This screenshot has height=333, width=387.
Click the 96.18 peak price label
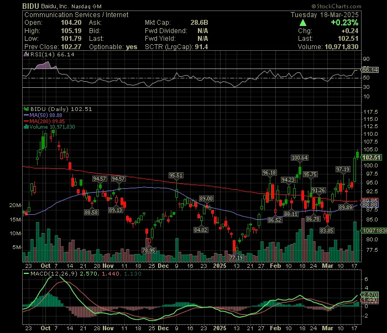269,172
